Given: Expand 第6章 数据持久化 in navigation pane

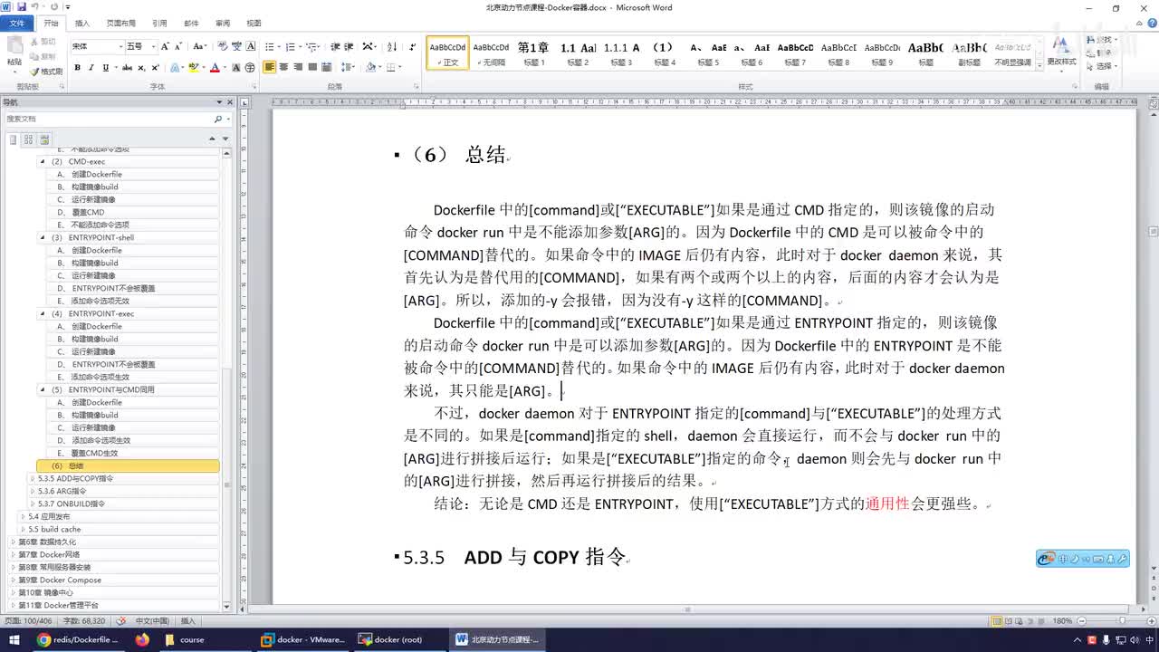Looking at the screenshot, I should 14,542.
